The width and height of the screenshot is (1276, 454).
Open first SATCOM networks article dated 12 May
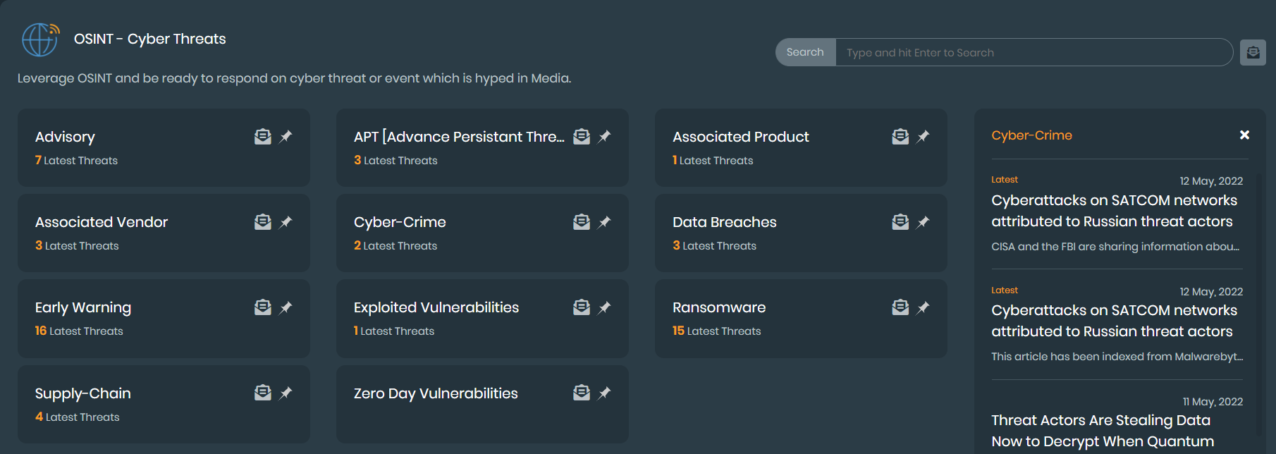click(1114, 211)
